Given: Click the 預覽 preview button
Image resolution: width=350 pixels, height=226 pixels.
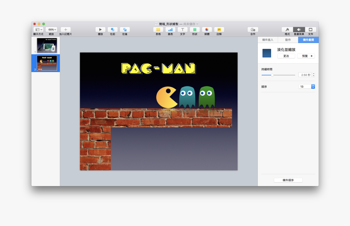Looking at the screenshot, I should (x=306, y=55).
